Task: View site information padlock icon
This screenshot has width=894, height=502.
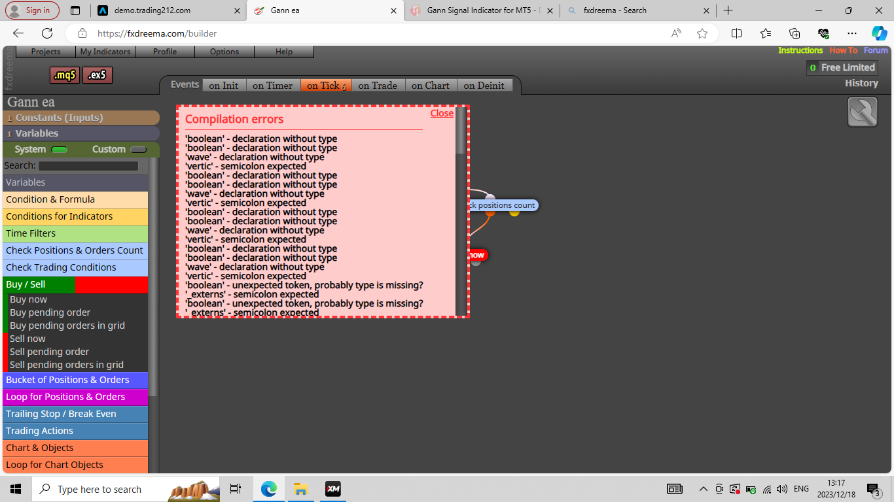Action: click(82, 33)
